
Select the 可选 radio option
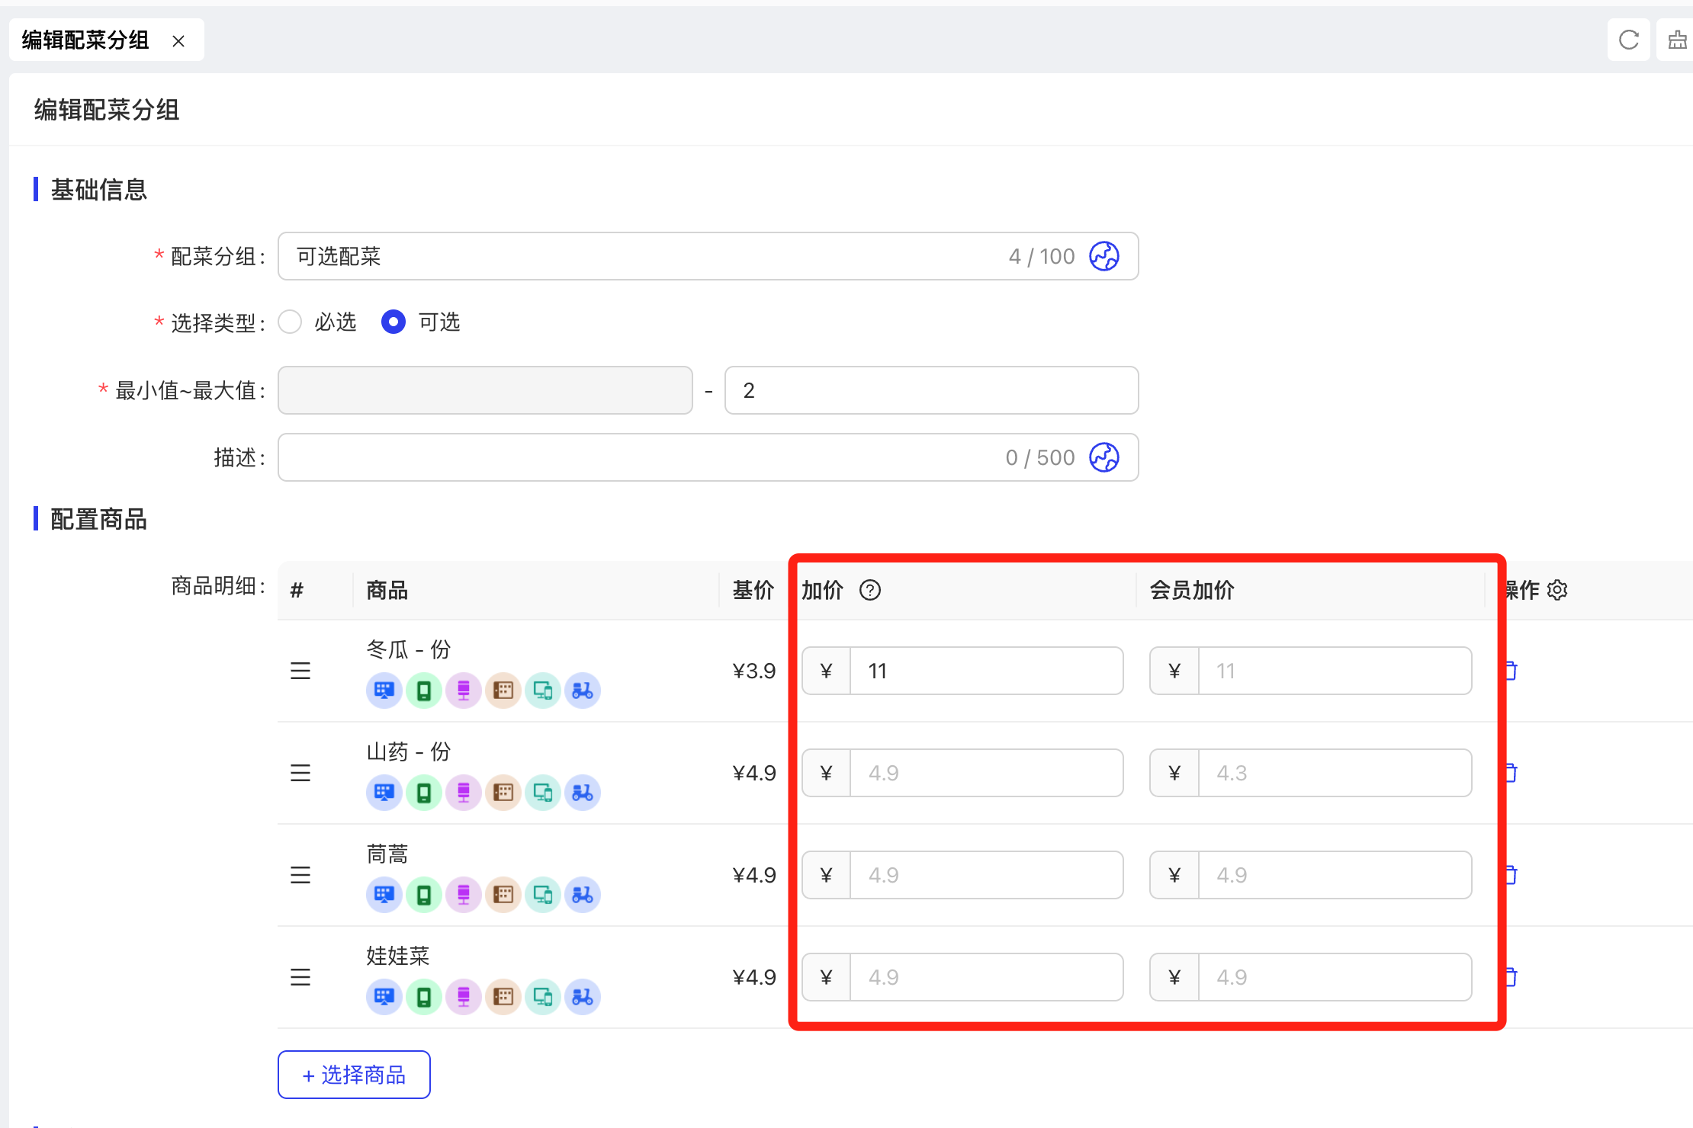click(394, 322)
